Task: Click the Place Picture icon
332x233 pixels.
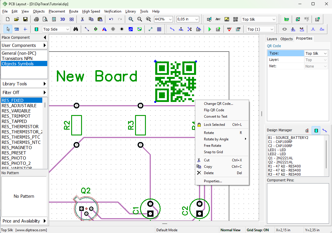Action: [227, 19]
